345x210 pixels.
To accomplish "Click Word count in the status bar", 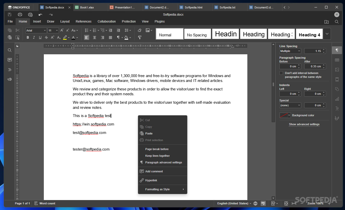I will pyautogui.click(x=45, y=203).
